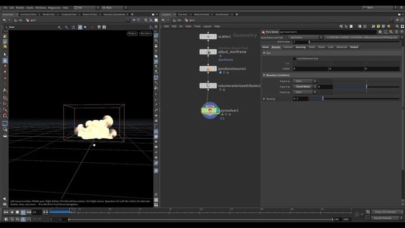Open network editor Add menu
Viewport: 405px width, 228px height.
166,27
